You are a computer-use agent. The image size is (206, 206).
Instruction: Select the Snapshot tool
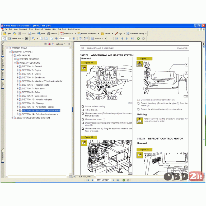point(26,39)
